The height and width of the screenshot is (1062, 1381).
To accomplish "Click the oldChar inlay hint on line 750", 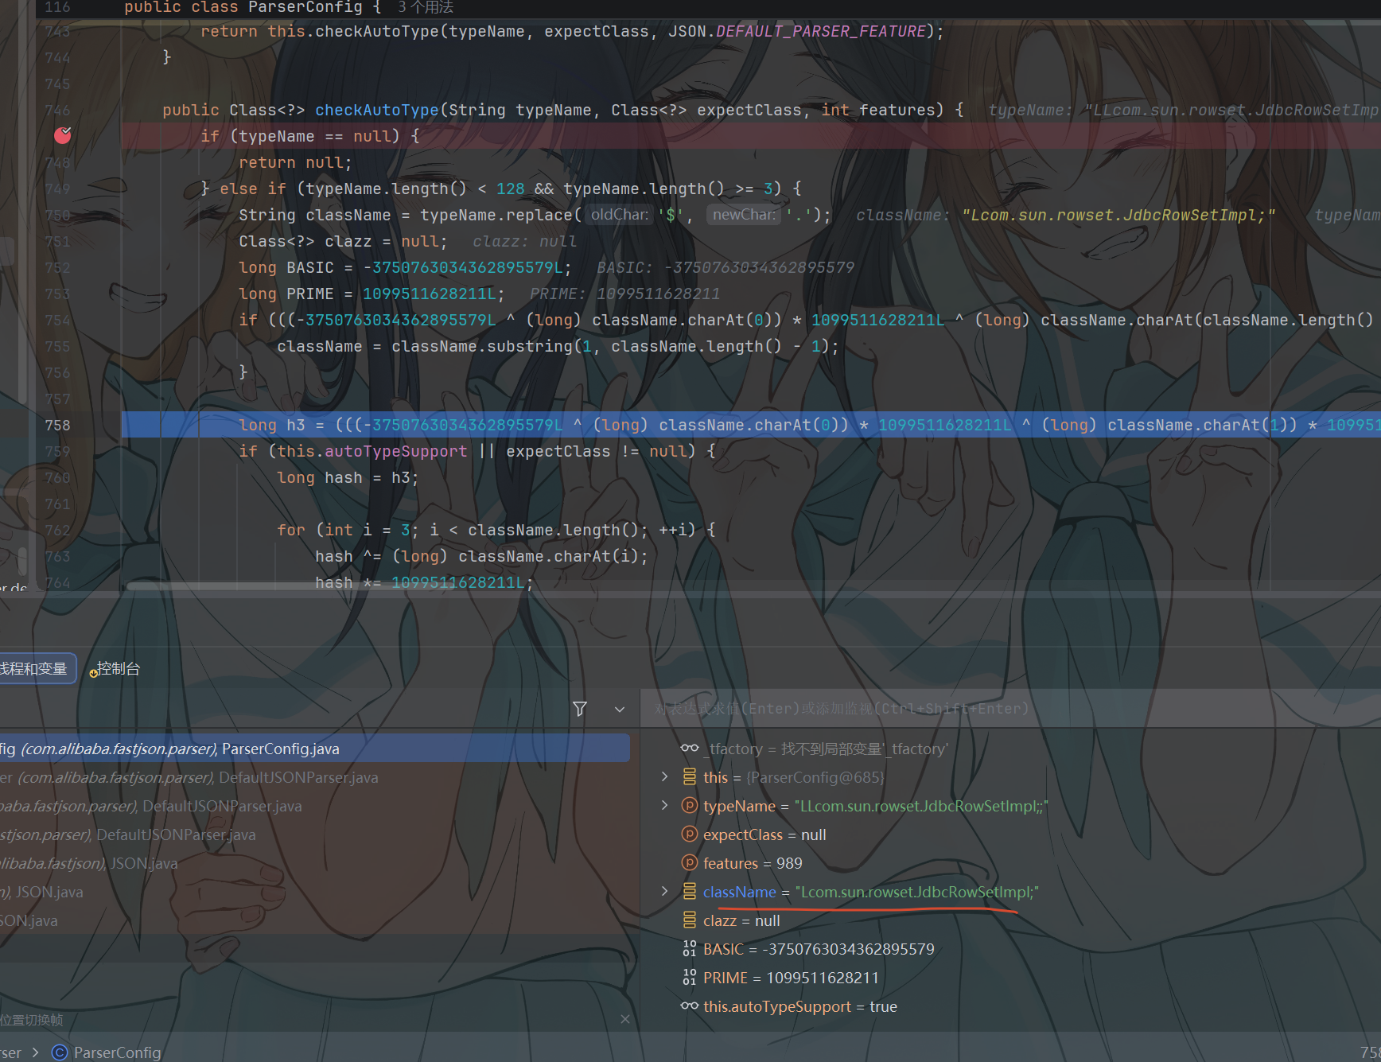I will (x=620, y=215).
